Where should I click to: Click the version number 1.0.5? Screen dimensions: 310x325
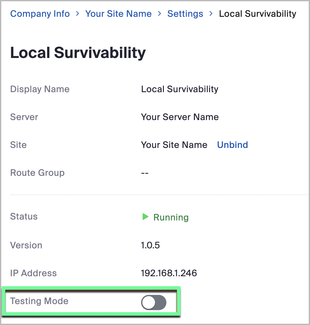coord(150,245)
